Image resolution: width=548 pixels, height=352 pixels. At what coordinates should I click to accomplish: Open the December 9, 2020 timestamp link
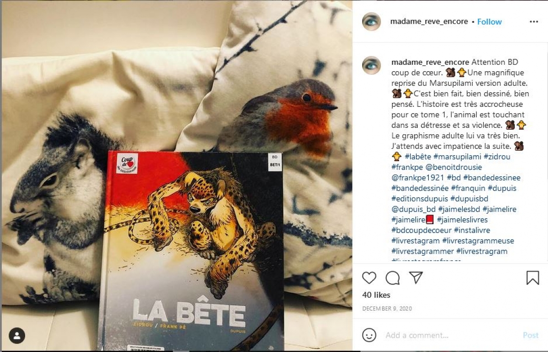pos(387,309)
